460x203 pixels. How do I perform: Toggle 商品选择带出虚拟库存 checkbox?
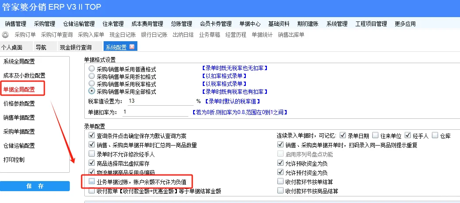(92, 163)
